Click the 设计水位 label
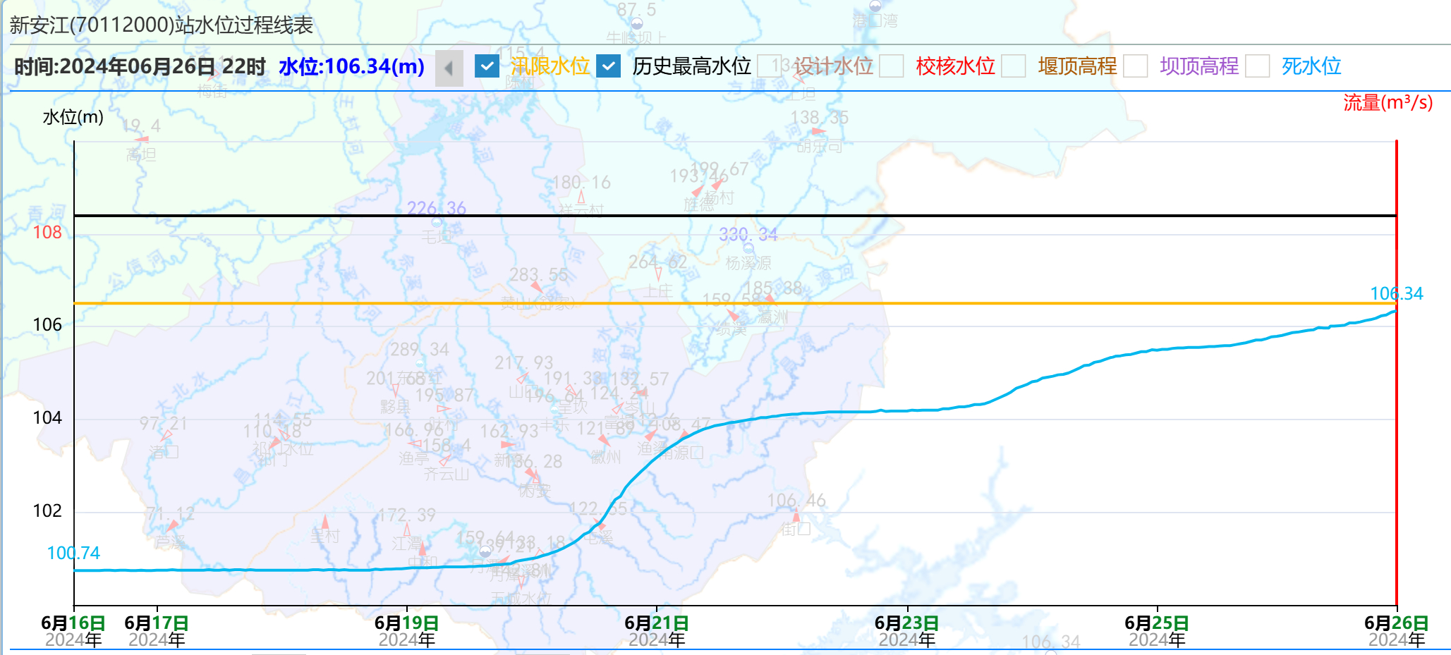The image size is (1451, 655). pyautogui.click(x=834, y=66)
